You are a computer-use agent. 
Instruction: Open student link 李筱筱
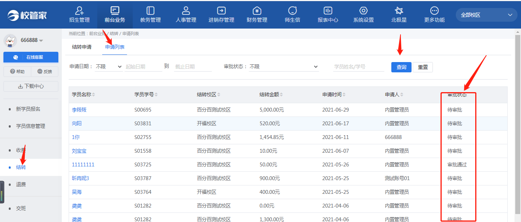[x=79, y=110]
